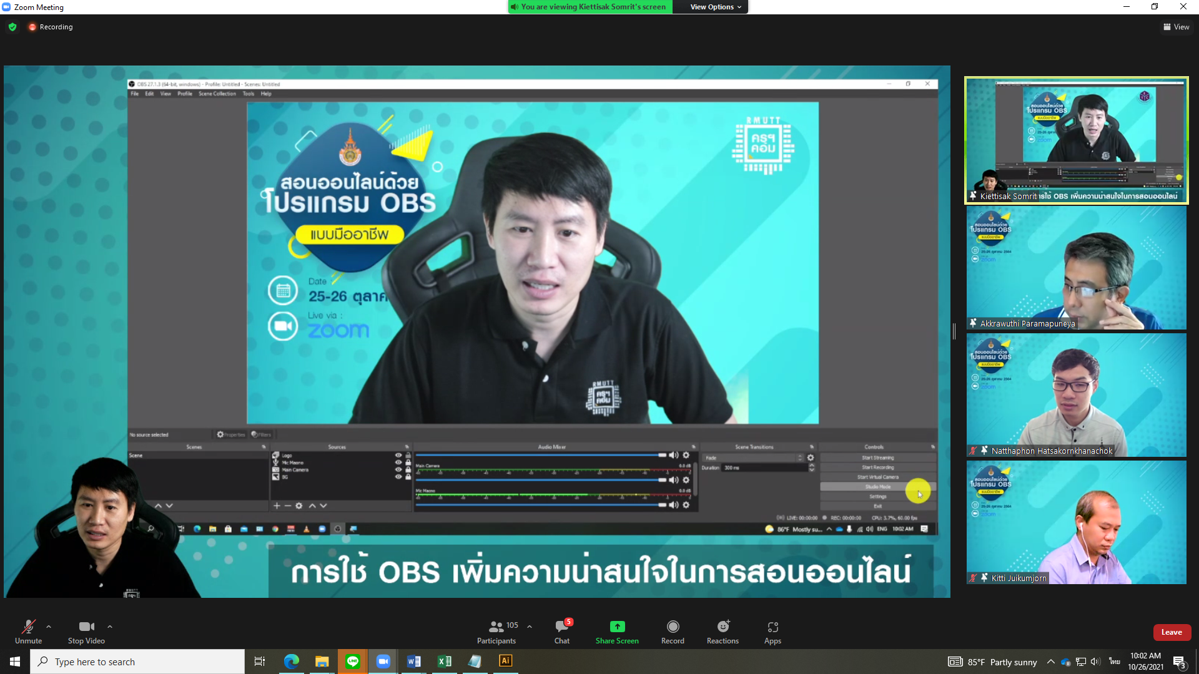
Task: Click Start Recording in OBS Controls
Action: pos(877,467)
